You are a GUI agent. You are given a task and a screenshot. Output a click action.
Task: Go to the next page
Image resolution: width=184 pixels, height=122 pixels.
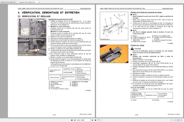point(92,120)
